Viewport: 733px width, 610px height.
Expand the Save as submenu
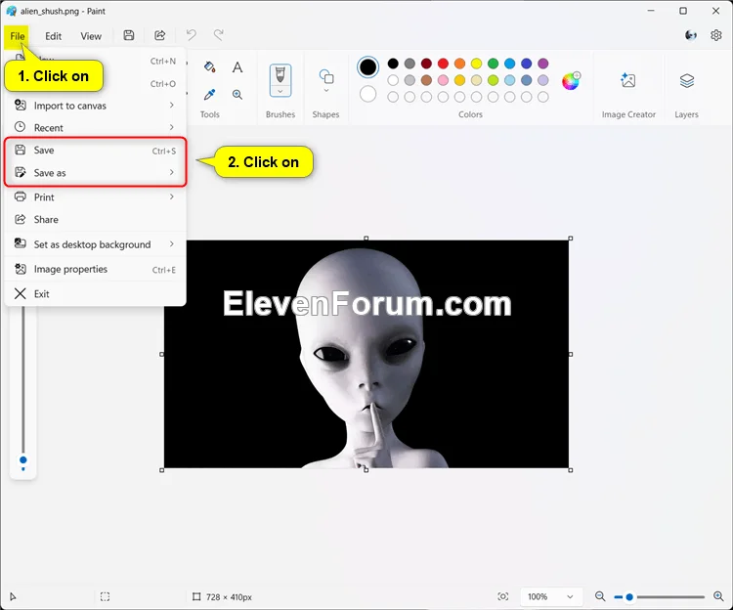tap(172, 172)
